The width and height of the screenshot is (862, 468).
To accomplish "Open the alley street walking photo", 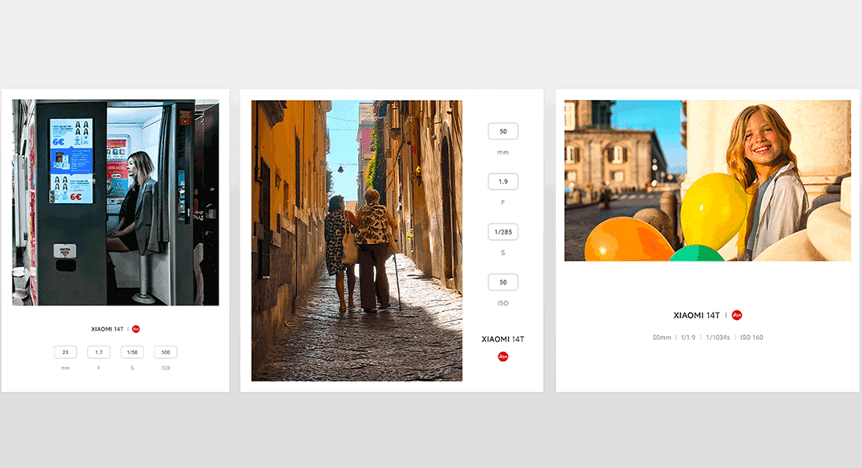I will [x=356, y=240].
